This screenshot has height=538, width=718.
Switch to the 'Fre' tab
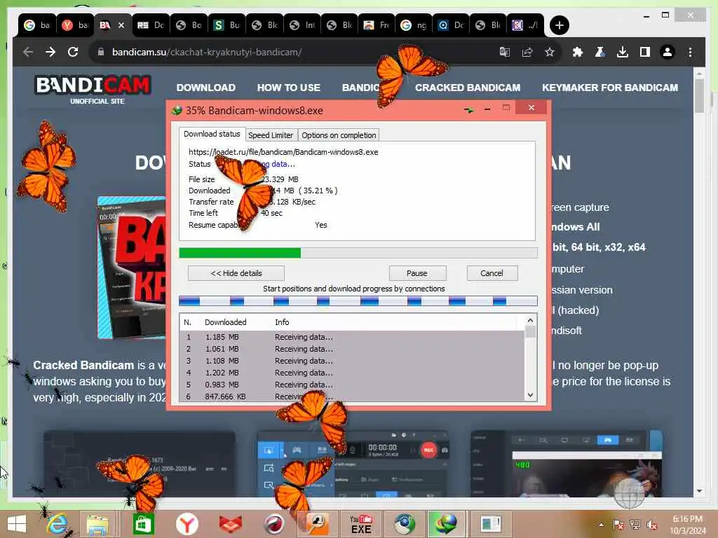click(x=377, y=25)
